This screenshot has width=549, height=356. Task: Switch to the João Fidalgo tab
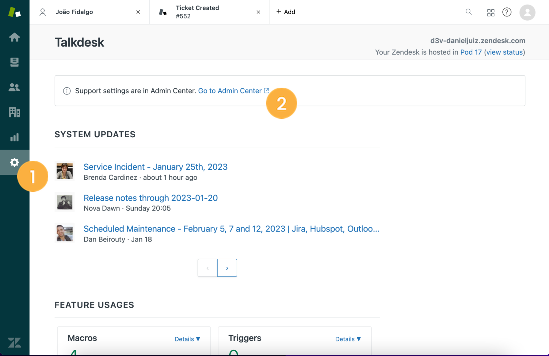coord(90,12)
